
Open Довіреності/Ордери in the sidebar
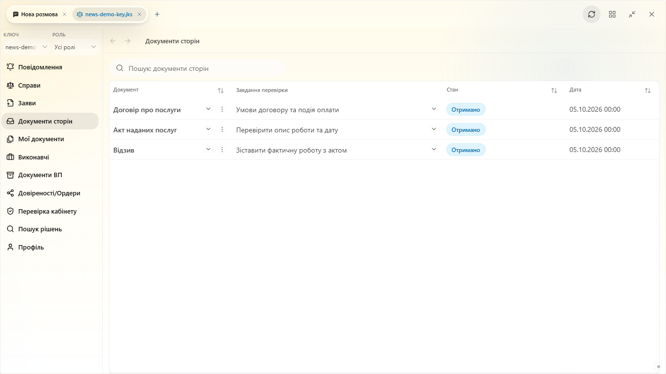[50, 193]
